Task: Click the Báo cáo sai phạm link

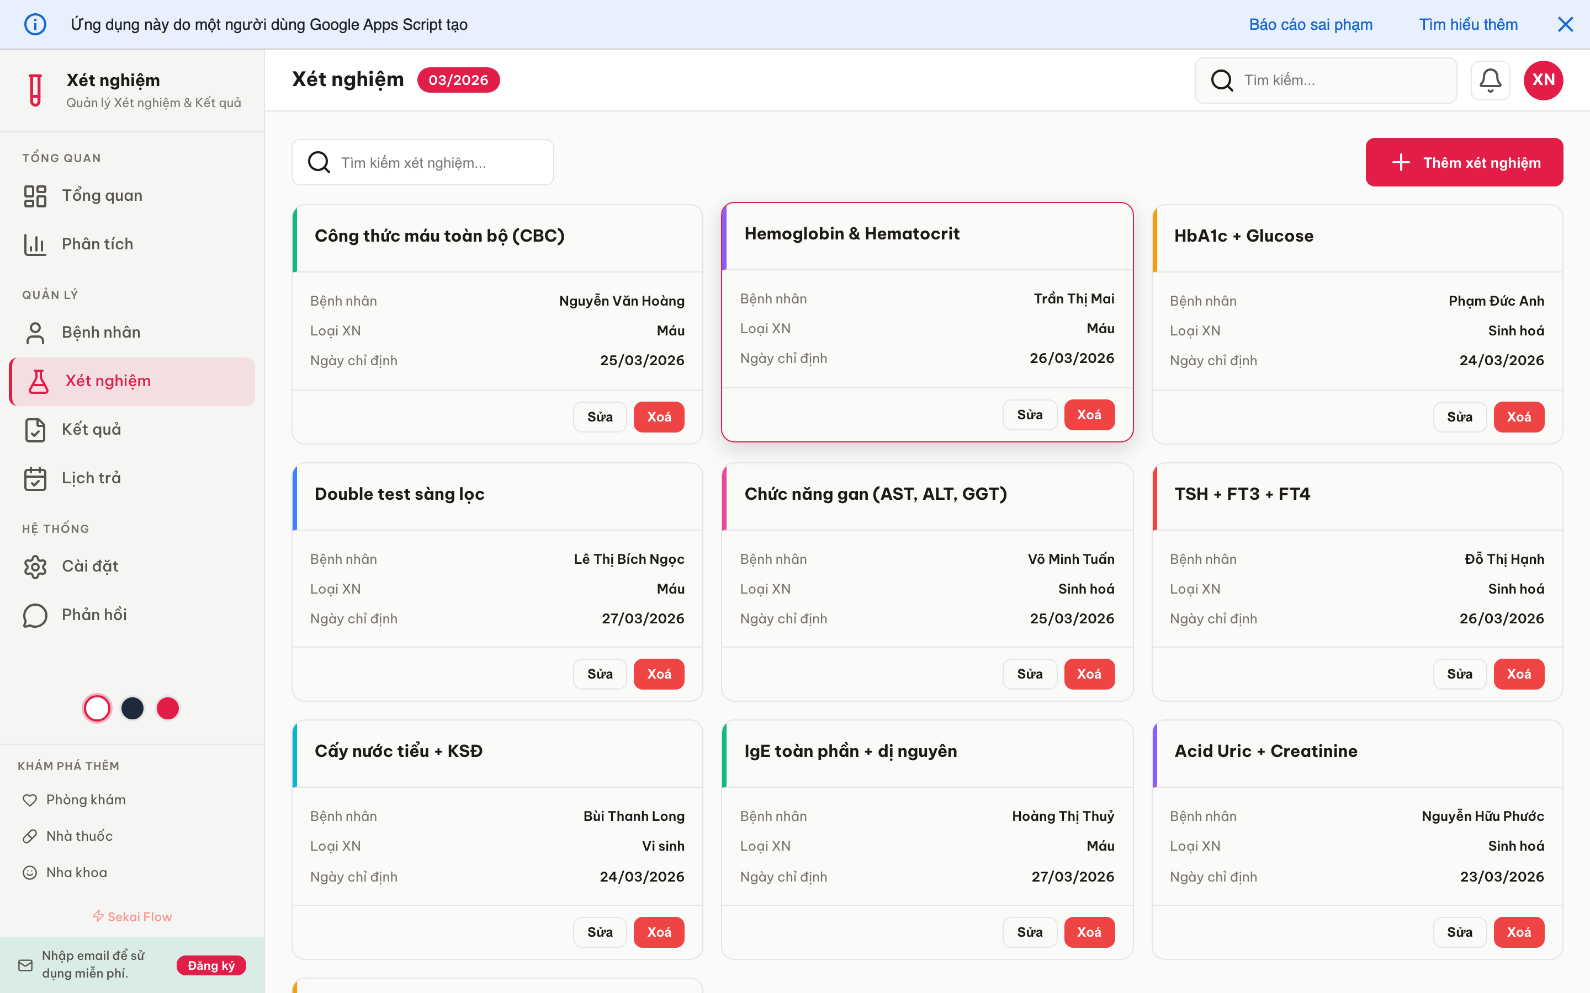Action: pos(1310,24)
